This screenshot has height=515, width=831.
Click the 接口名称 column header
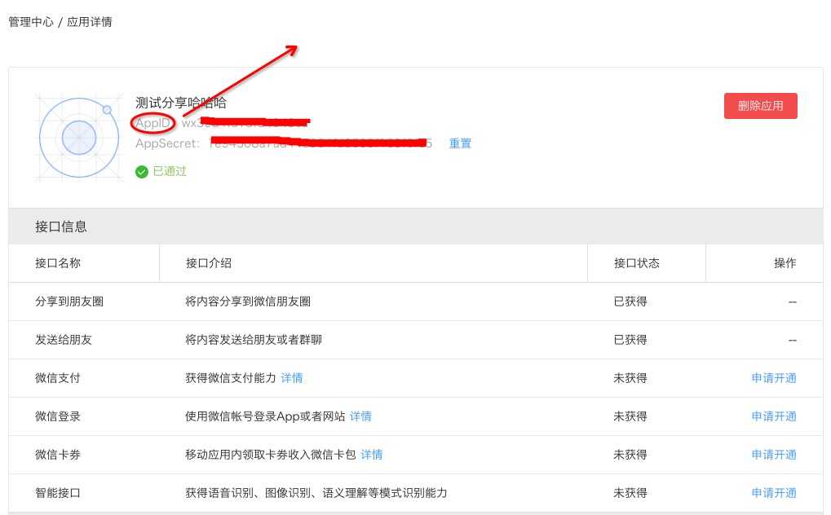(58, 263)
